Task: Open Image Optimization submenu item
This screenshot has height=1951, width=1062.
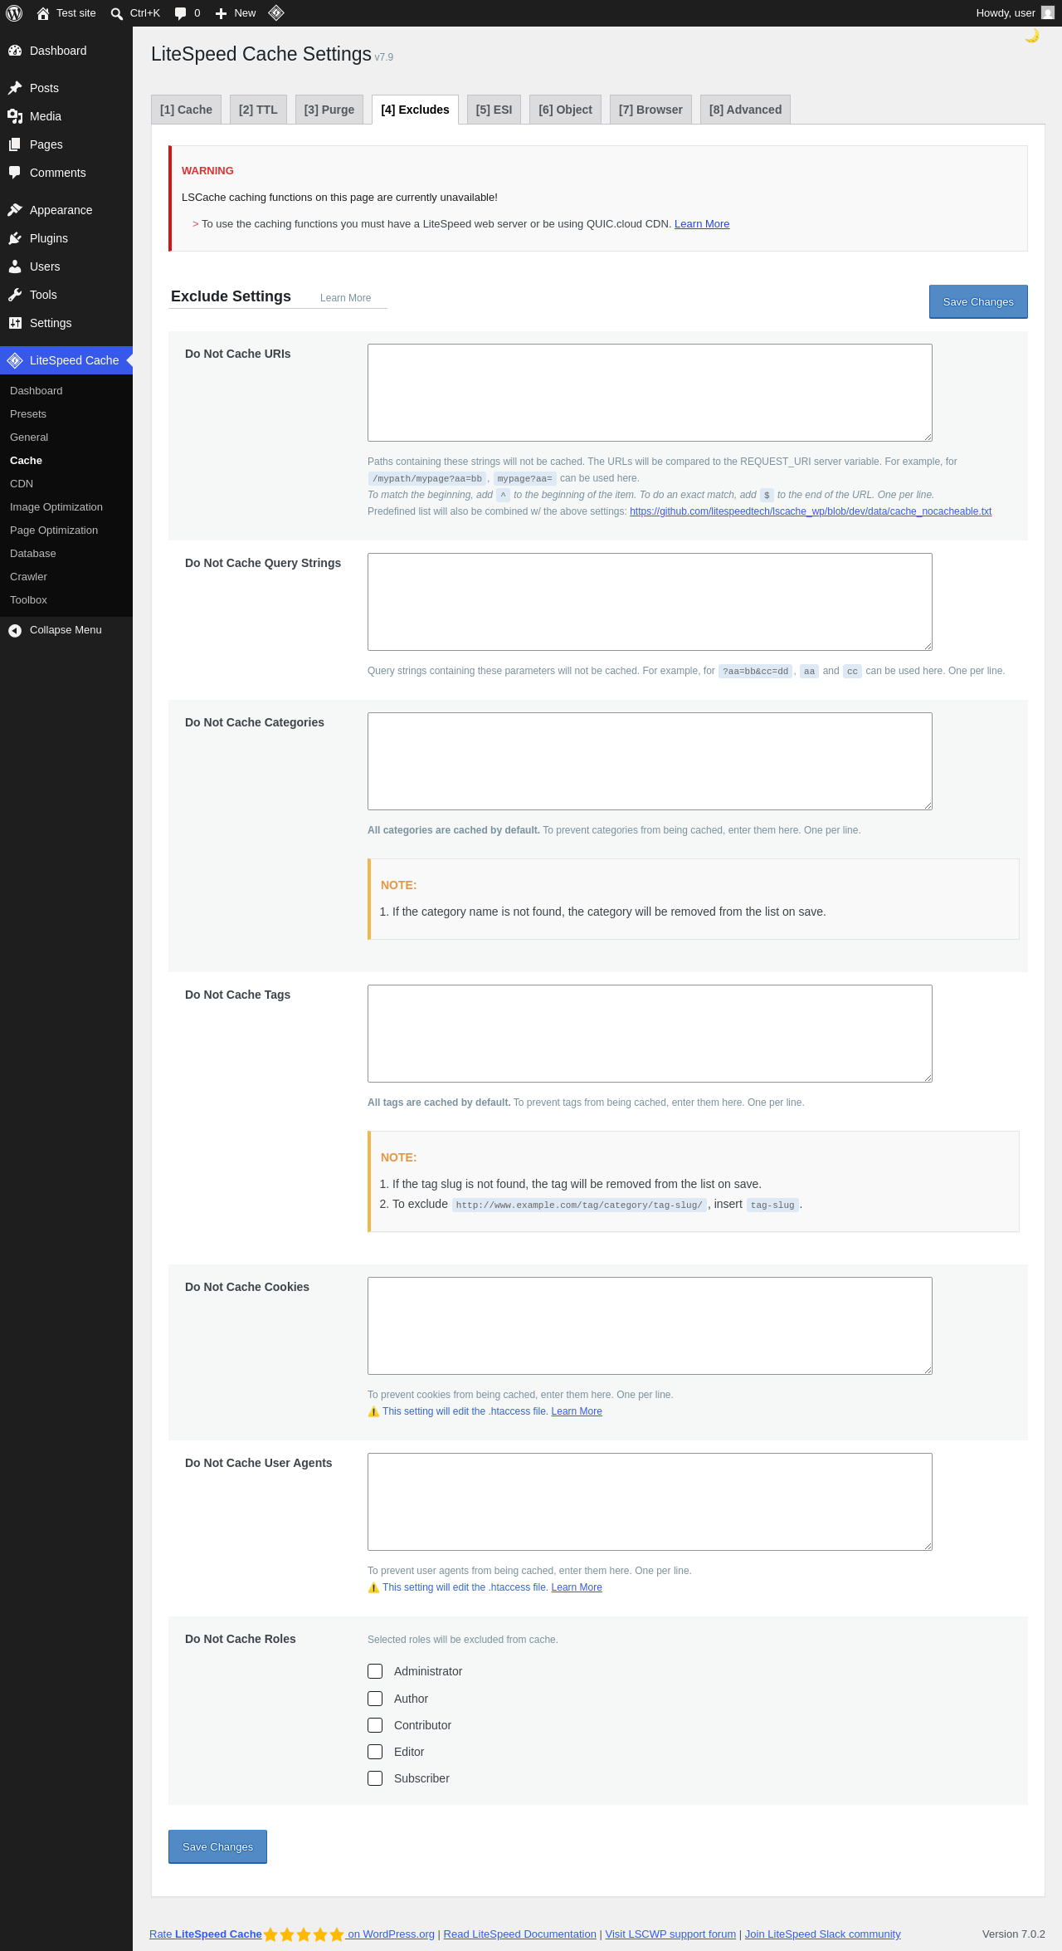Action: pyautogui.click(x=56, y=507)
